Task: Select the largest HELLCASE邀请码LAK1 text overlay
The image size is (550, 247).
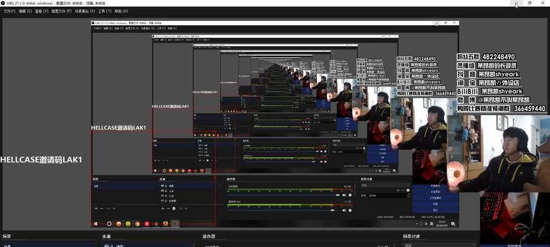Action: [41, 160]
